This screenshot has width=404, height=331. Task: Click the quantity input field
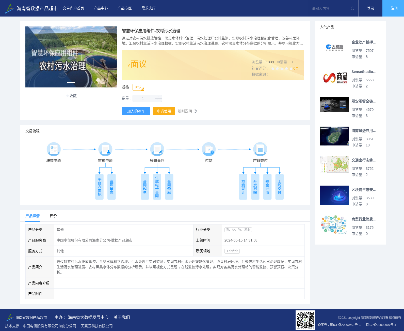(144, 98)
